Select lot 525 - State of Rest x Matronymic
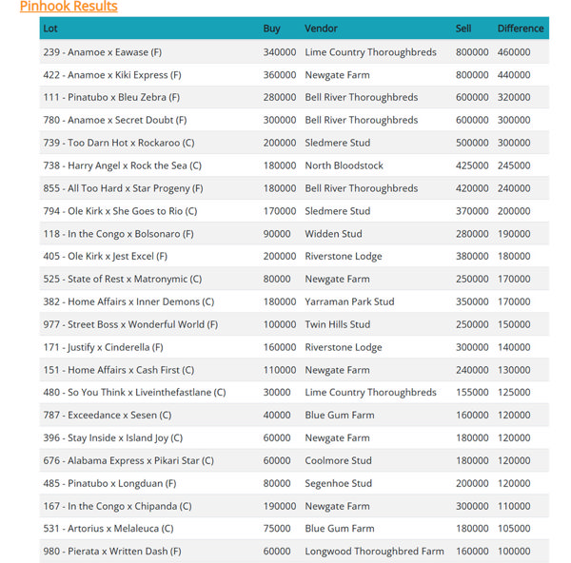 [x=123, y=280]
